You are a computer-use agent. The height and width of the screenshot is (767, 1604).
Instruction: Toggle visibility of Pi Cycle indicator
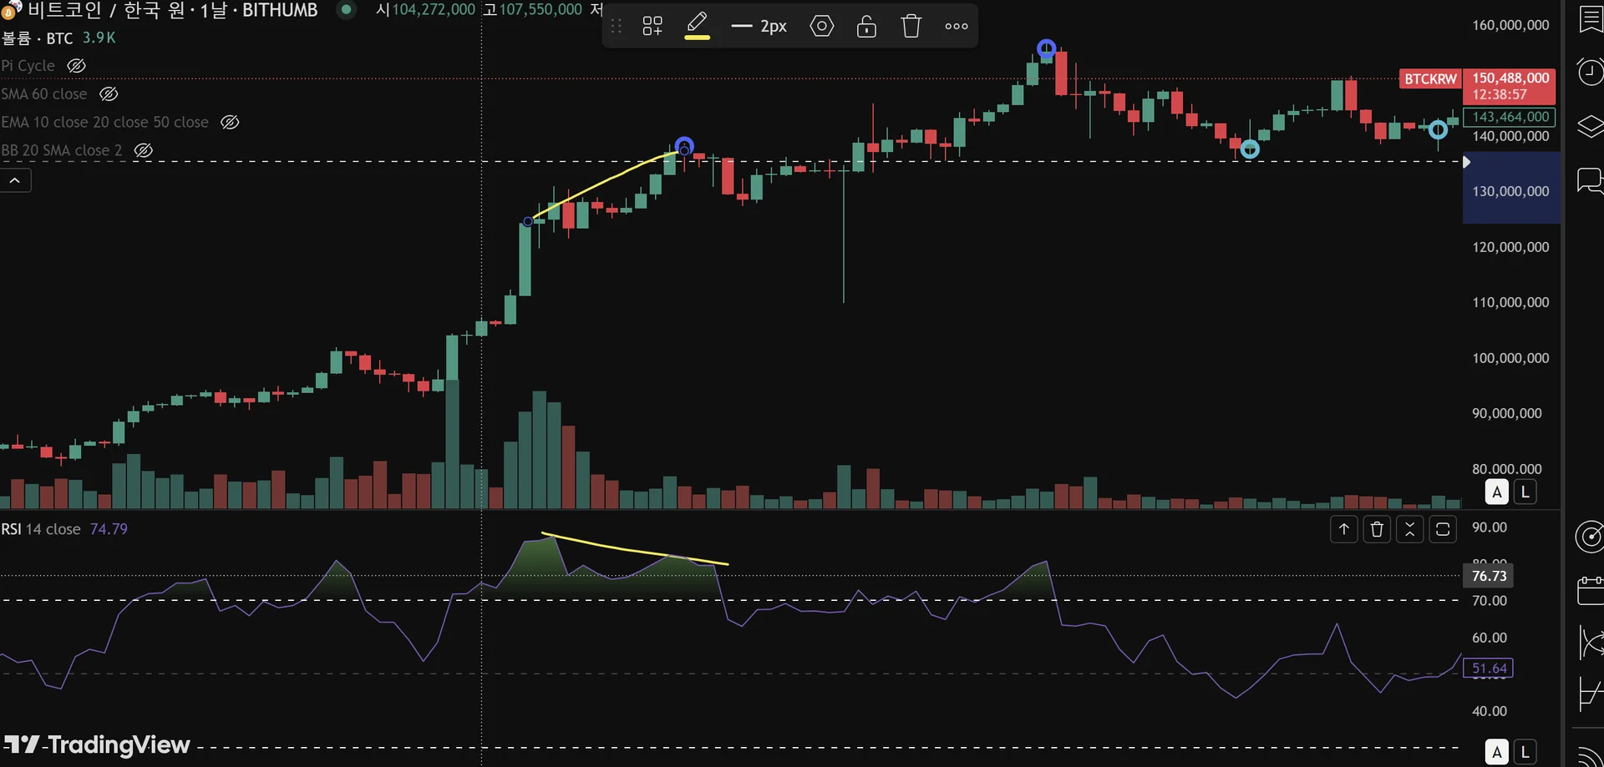(76, 65)
